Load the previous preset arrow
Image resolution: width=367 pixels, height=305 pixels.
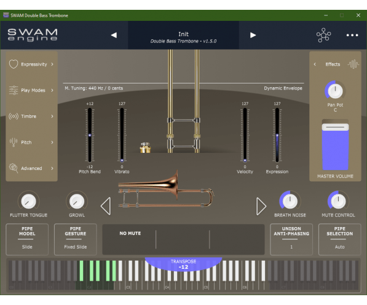click(114, 35)
